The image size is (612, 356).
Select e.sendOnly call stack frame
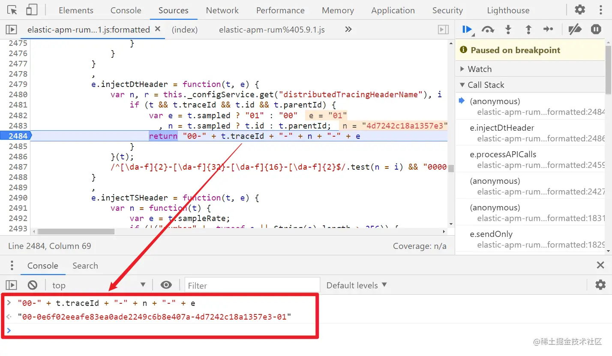[x=531, y=239]
